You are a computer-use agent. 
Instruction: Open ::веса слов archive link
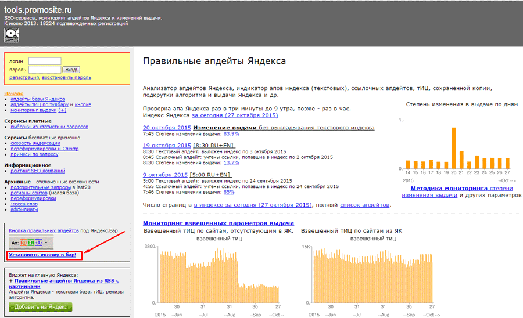(24, 204)
